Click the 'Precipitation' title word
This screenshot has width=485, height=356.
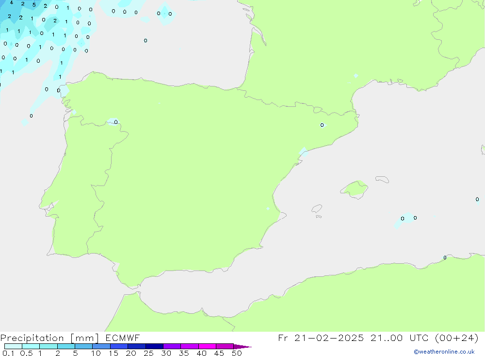32,338
